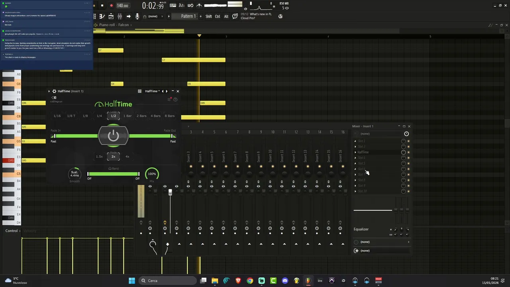The width and height of the screenshot is (510, 287).
Task: Open mixer latency clock icon
Action: click(406, 134)
